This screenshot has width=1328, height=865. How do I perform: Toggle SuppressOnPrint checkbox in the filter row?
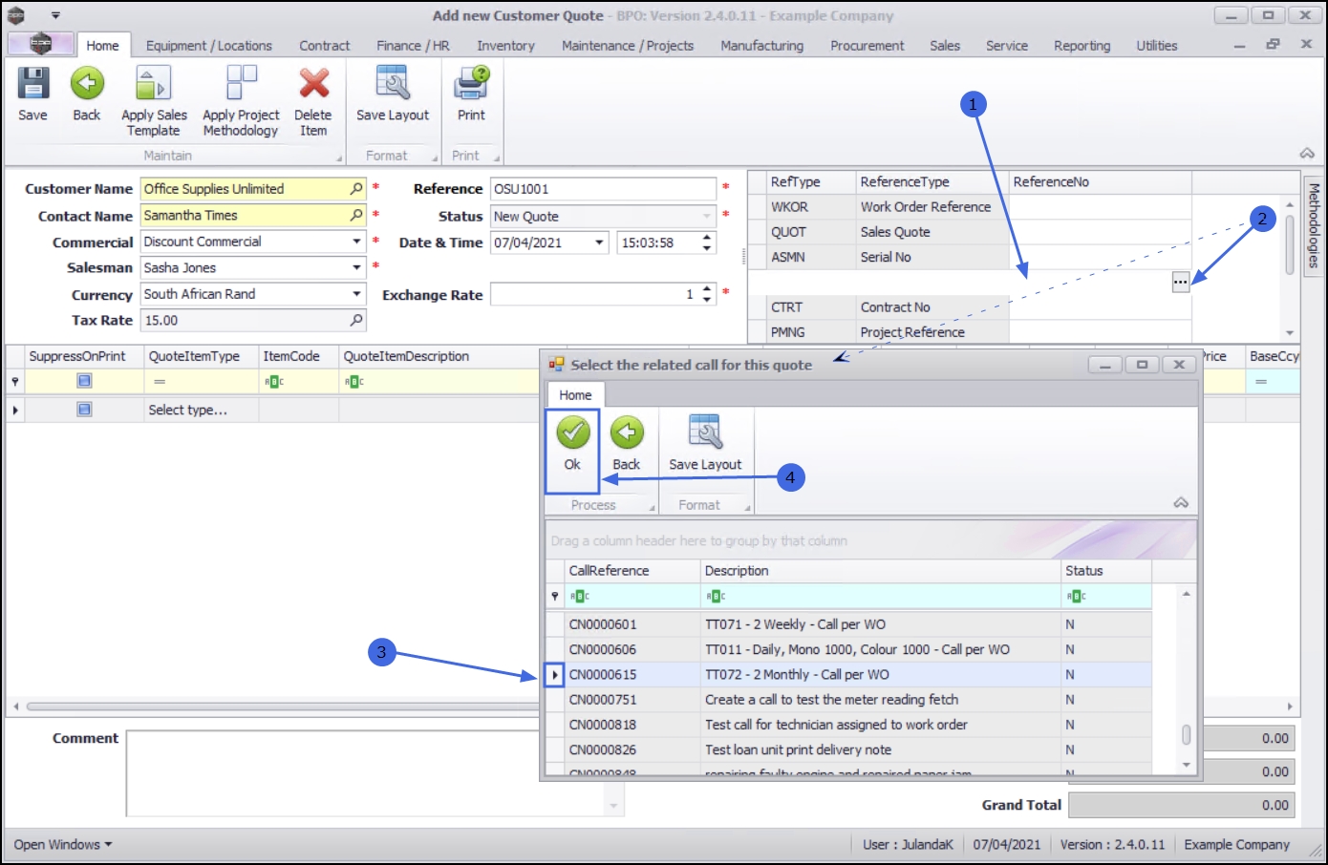tap(84, 381)
